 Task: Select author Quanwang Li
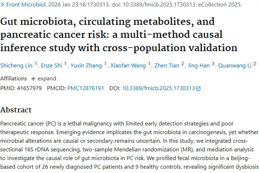(x=234, y=65)
